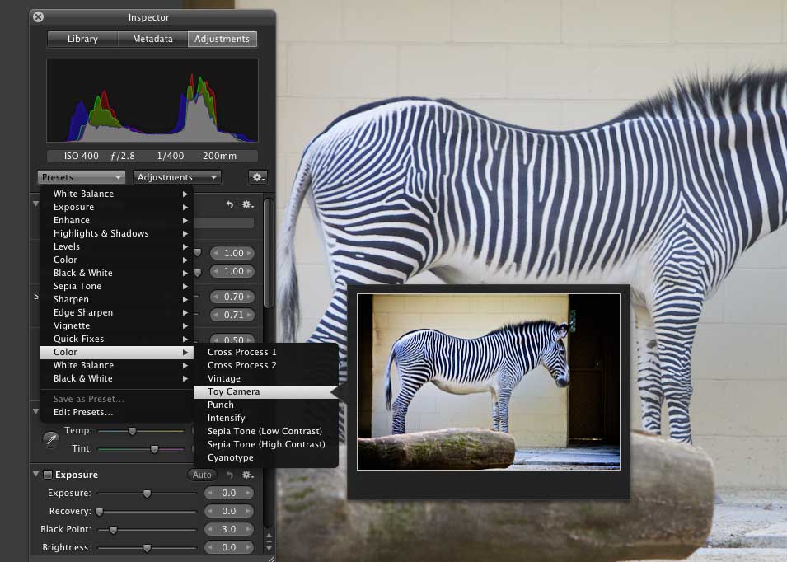The image size is (787, 562).
Task: Switch to the Library tab
Action: click(82, 39)
